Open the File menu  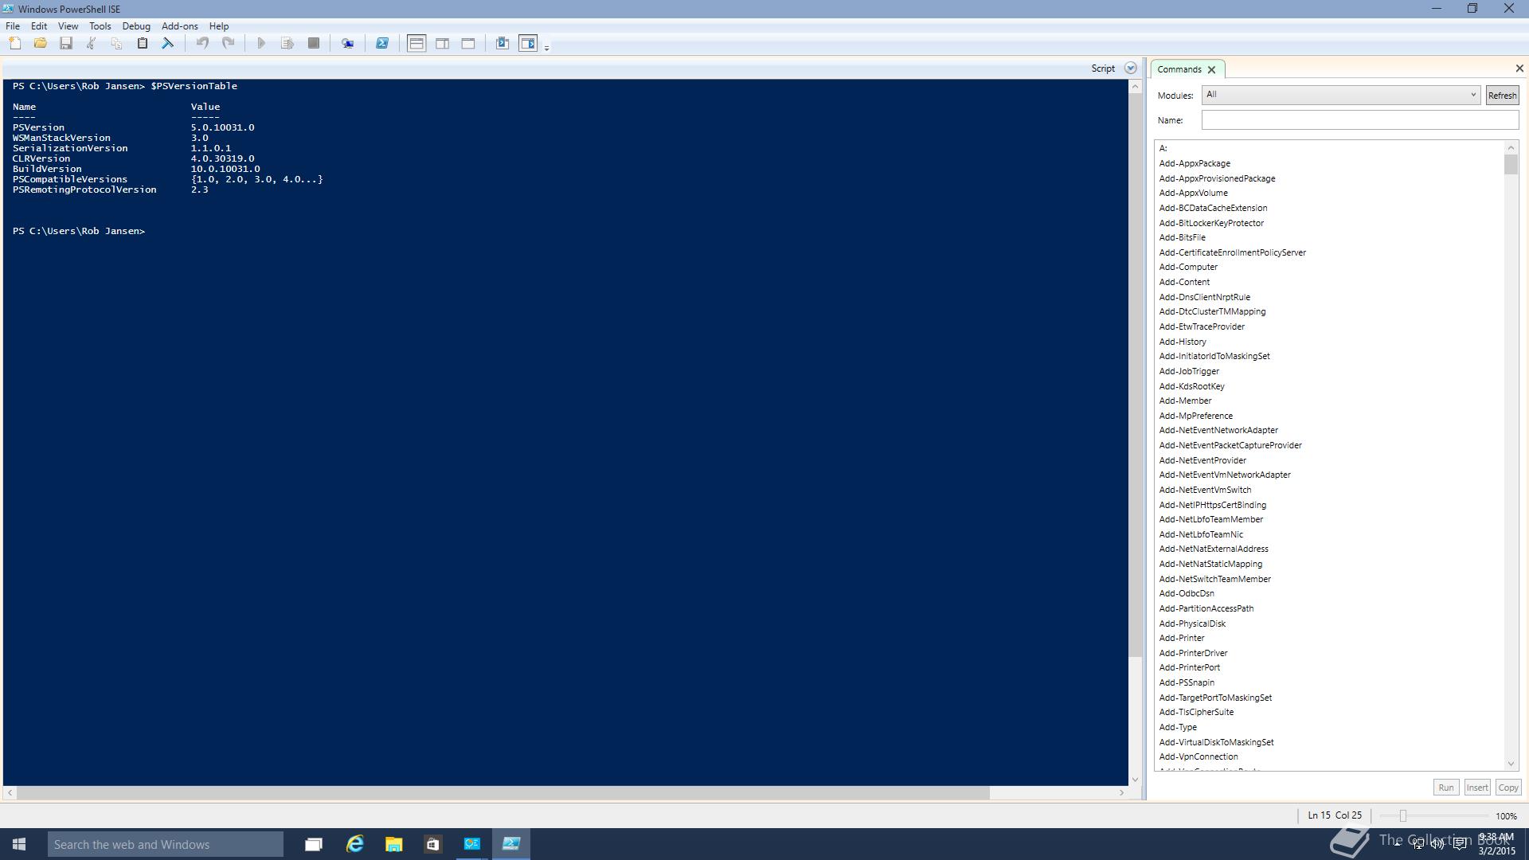13,26
